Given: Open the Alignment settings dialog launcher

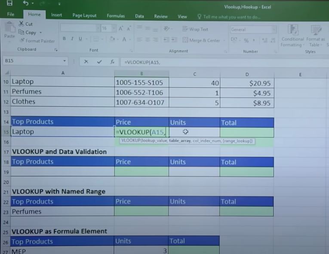Looking at the screenshot, I should 225,52.
